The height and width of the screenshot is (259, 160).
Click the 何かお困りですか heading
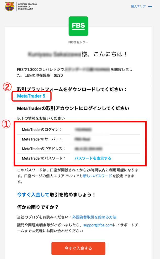coord(38,207)
